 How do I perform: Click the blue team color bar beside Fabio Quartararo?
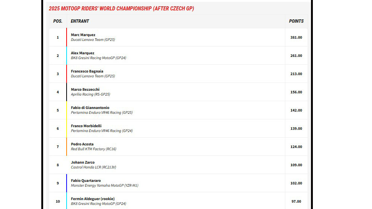point(67,183)
